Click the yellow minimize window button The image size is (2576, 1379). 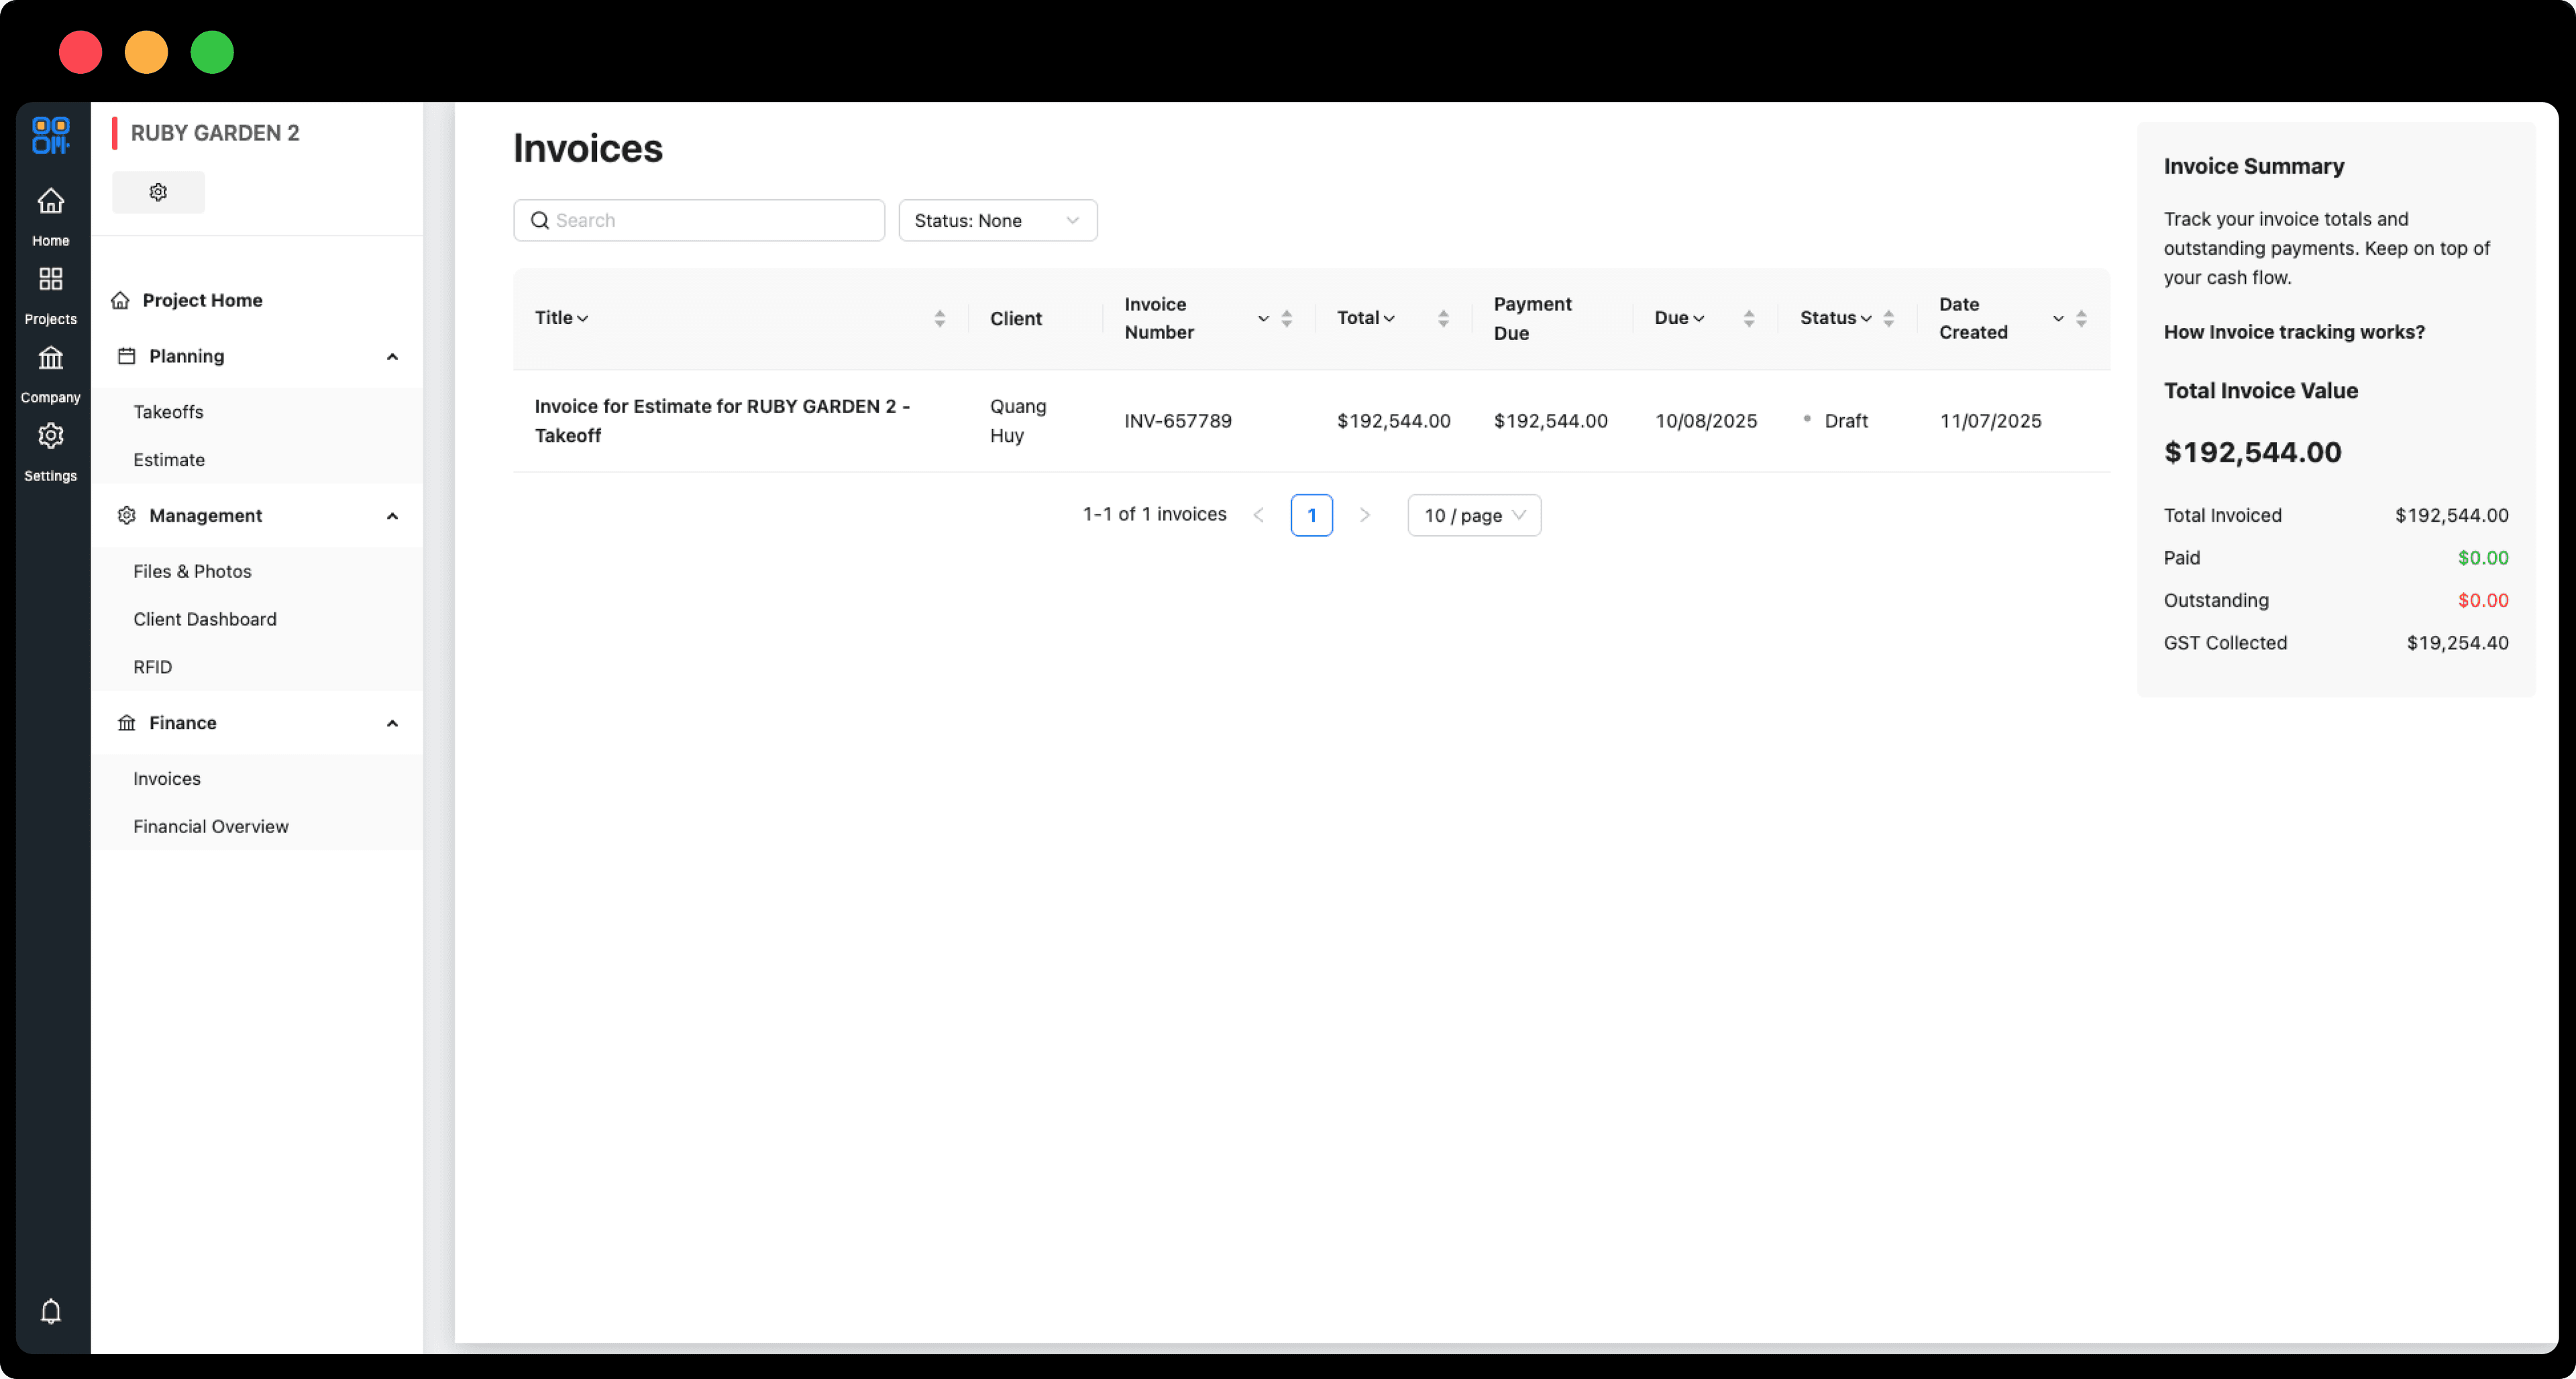(x=146, y=52)
